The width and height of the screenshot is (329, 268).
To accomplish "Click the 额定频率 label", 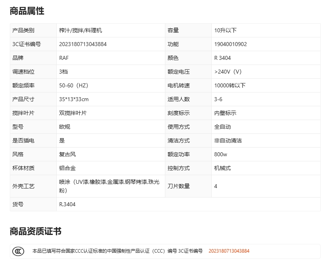I will point(23,86).
